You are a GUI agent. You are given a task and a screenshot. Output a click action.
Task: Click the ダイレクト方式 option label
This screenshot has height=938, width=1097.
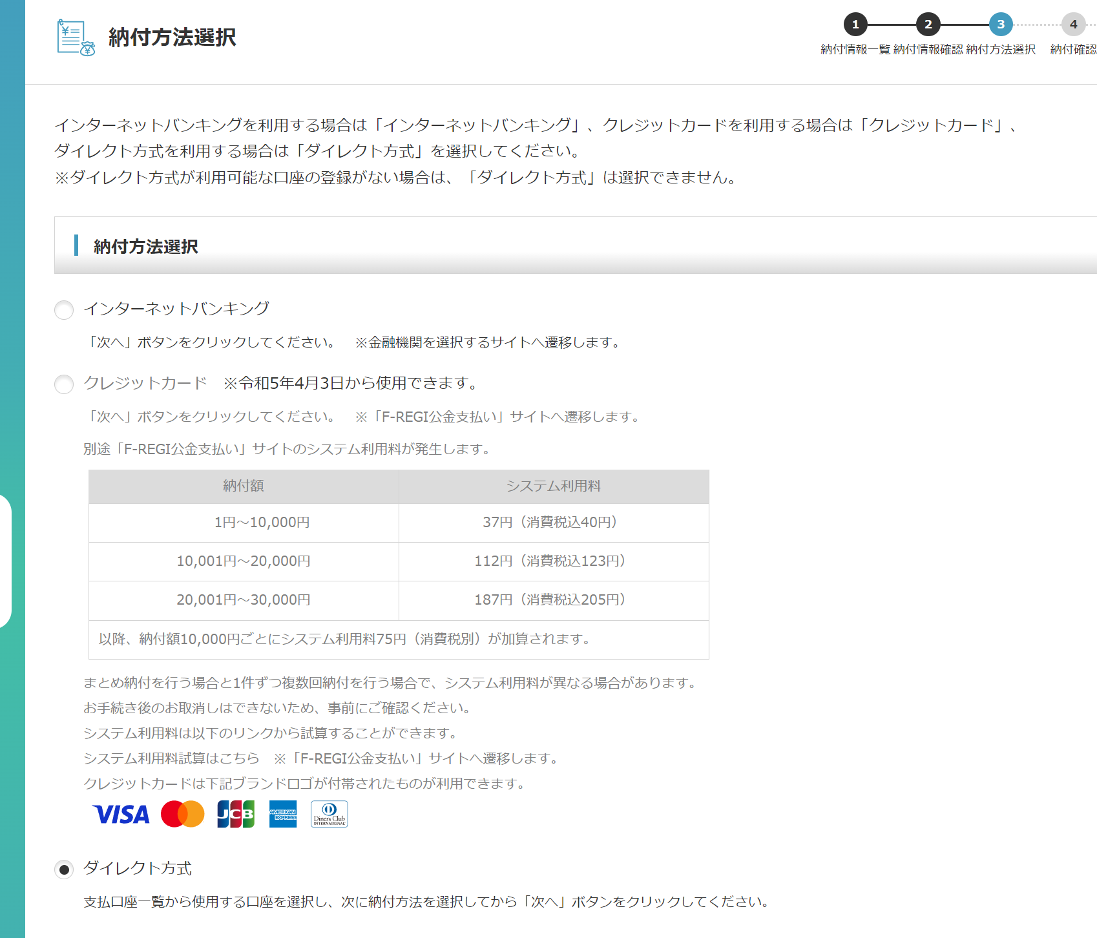point(138,868)
